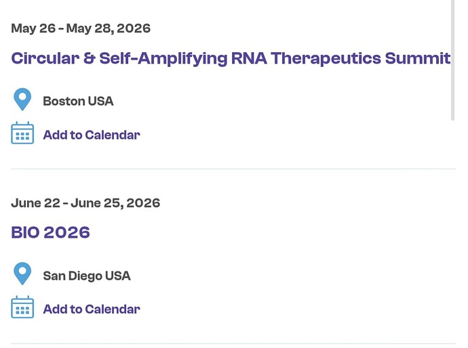Open the BIO 2026 event page
The width and height of the screenshot is (468, 348).
click(51, 233)
